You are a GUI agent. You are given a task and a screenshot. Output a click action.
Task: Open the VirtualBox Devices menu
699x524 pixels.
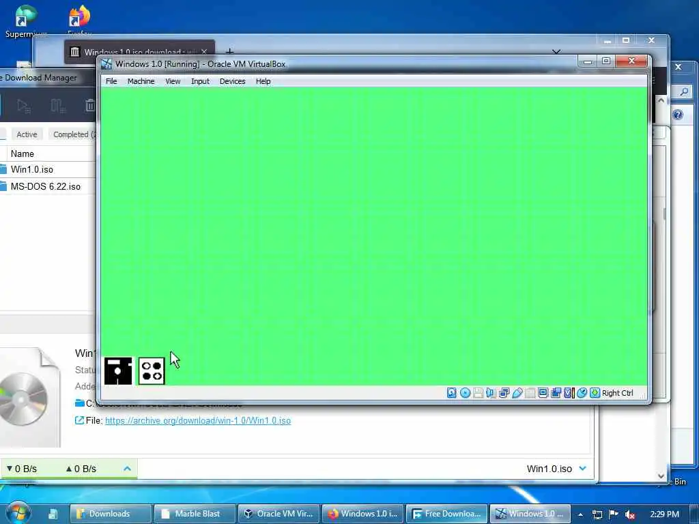[232, 81]
